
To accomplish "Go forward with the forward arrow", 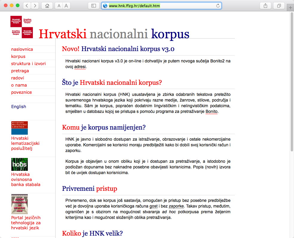I will click(35, 6).
